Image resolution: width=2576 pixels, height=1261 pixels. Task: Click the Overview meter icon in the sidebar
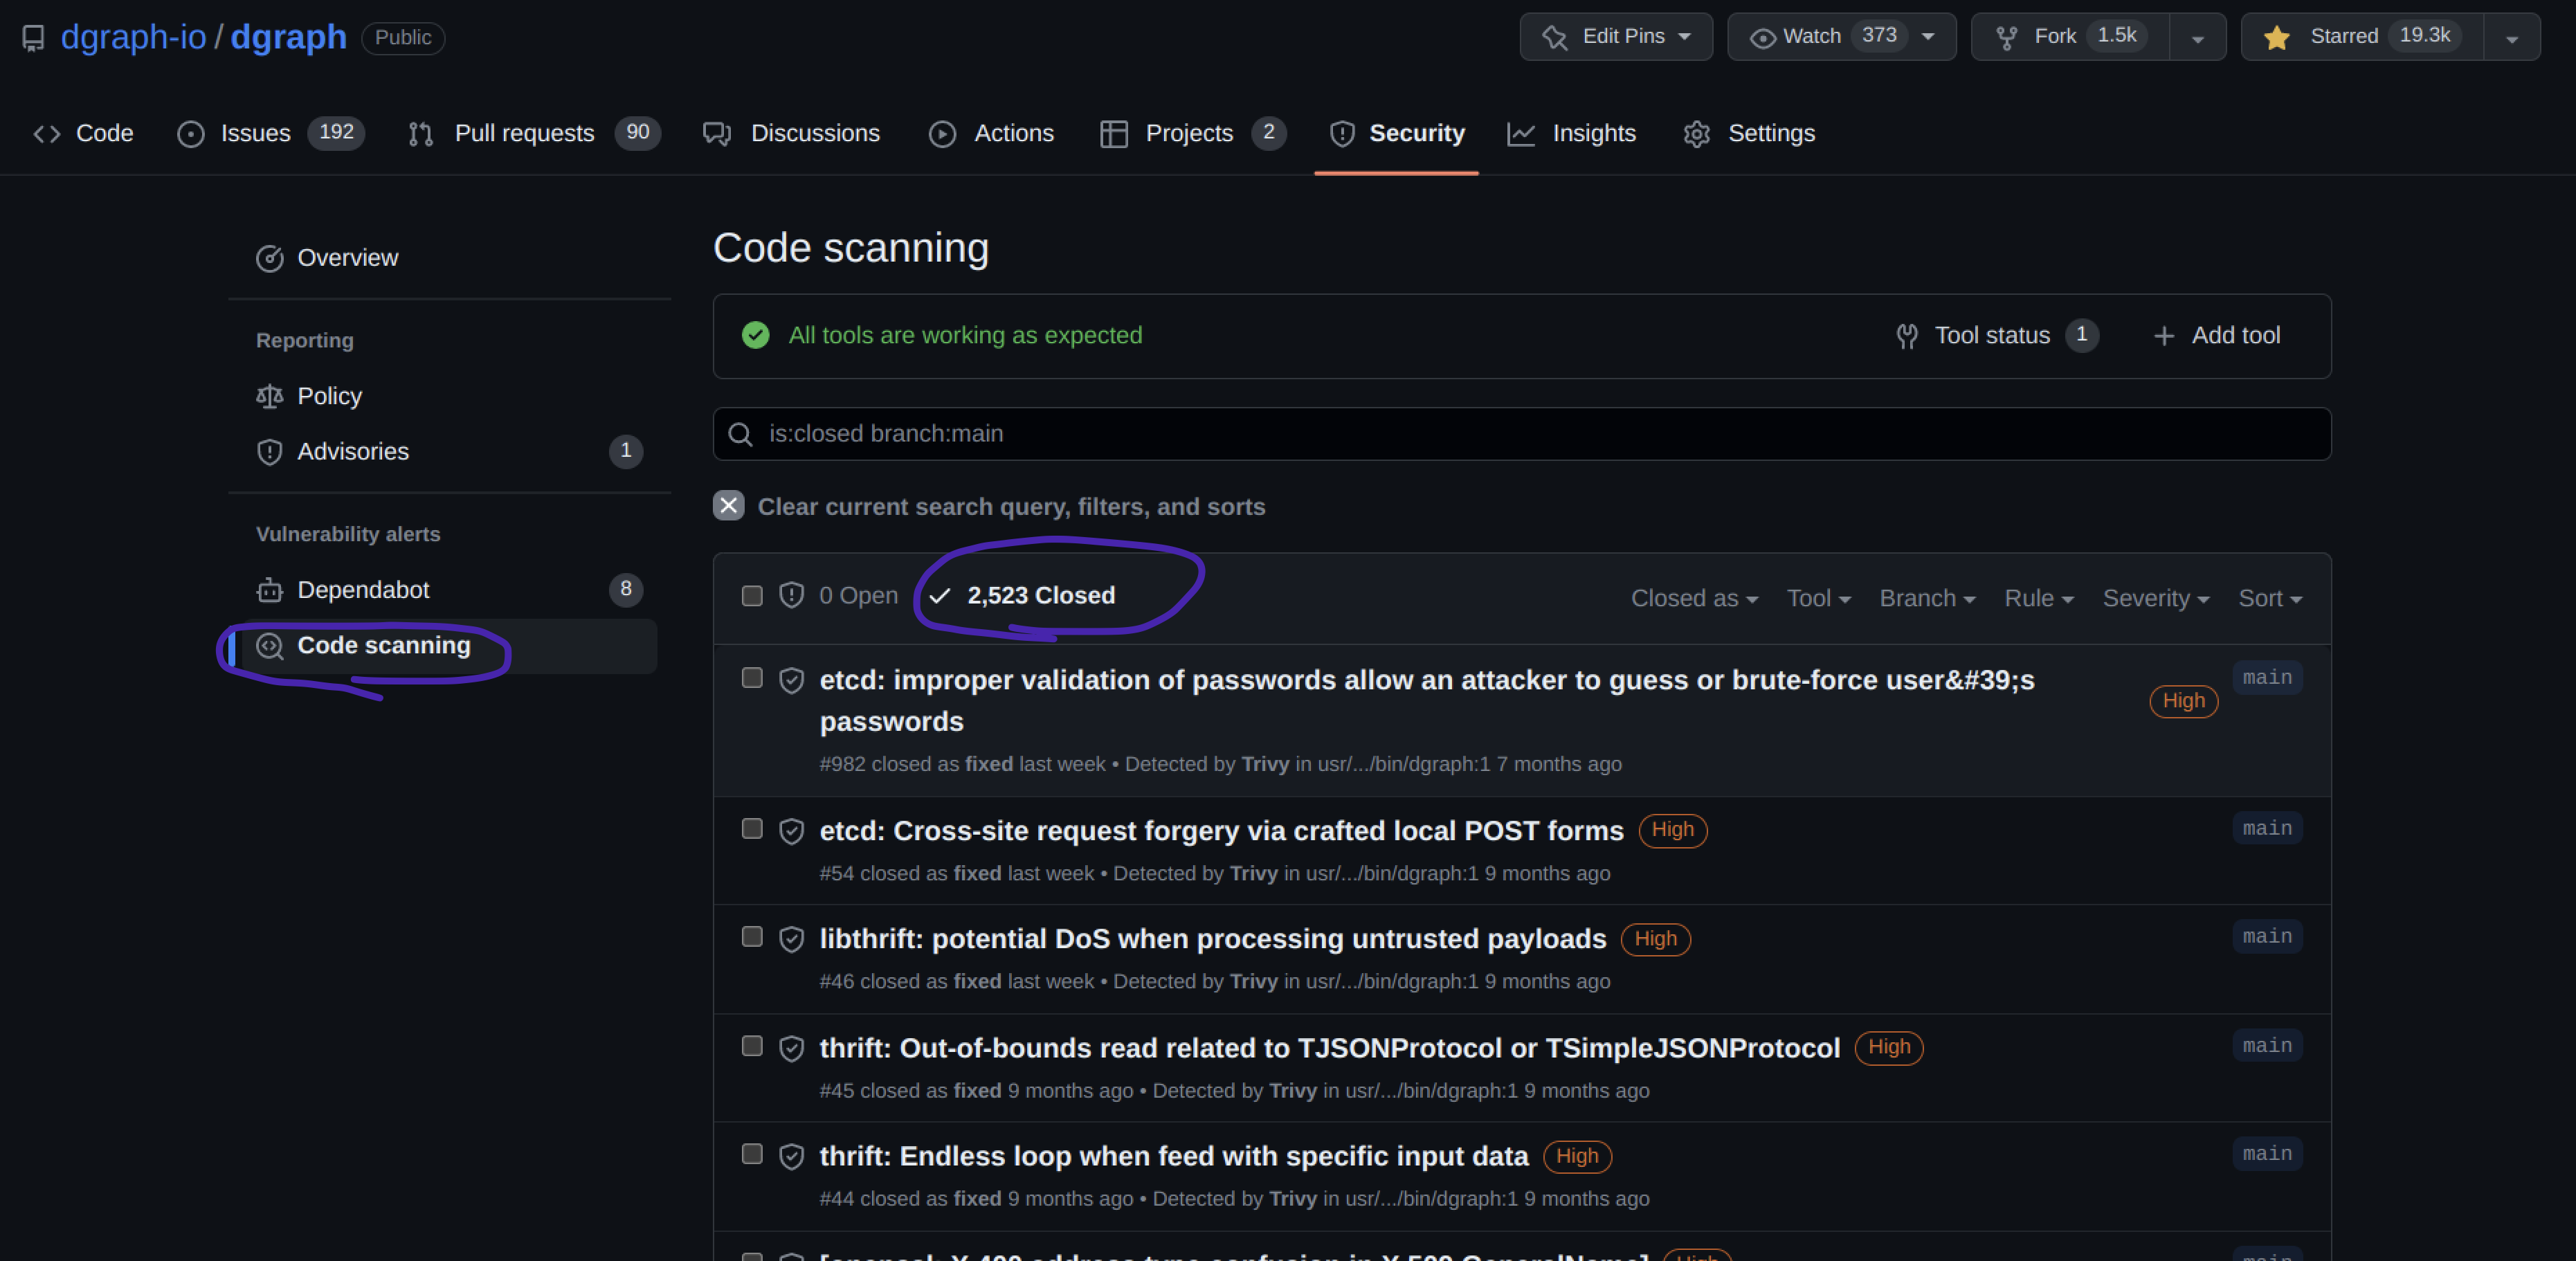coord(269,259)
